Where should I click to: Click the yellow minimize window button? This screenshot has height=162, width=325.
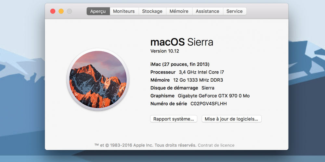pyautogui.click(x=61, y=11)
